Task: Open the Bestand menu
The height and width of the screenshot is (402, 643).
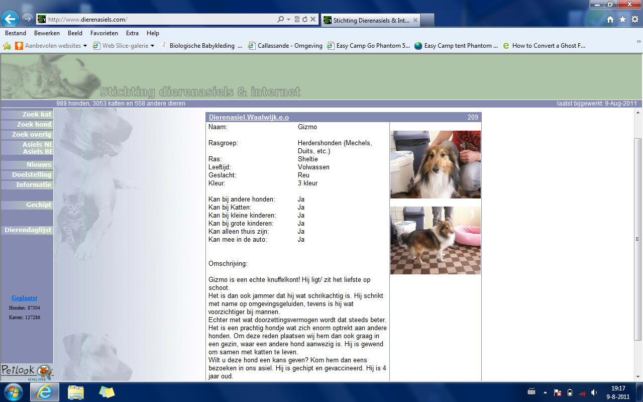Action: 16,33
